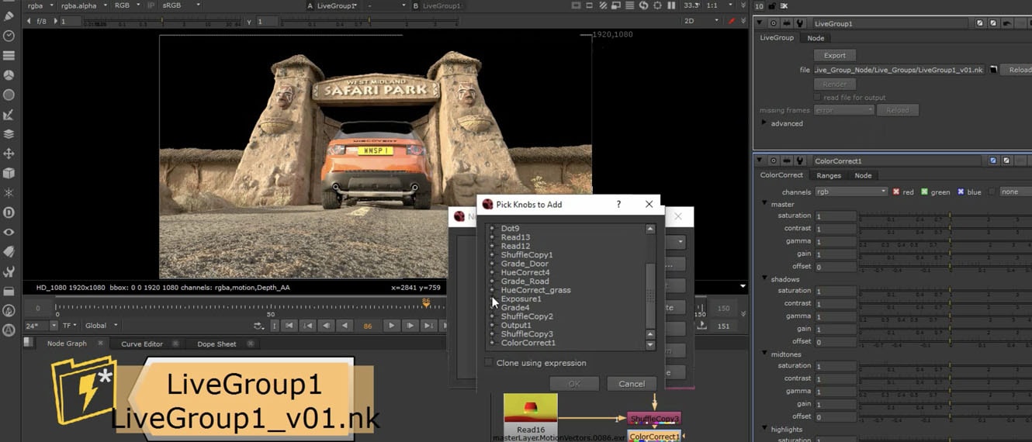The height and width of the screenshot is (442, 1032).
Task: Open the Time nodes menu (clock icon)
Action: click(9, 36)
